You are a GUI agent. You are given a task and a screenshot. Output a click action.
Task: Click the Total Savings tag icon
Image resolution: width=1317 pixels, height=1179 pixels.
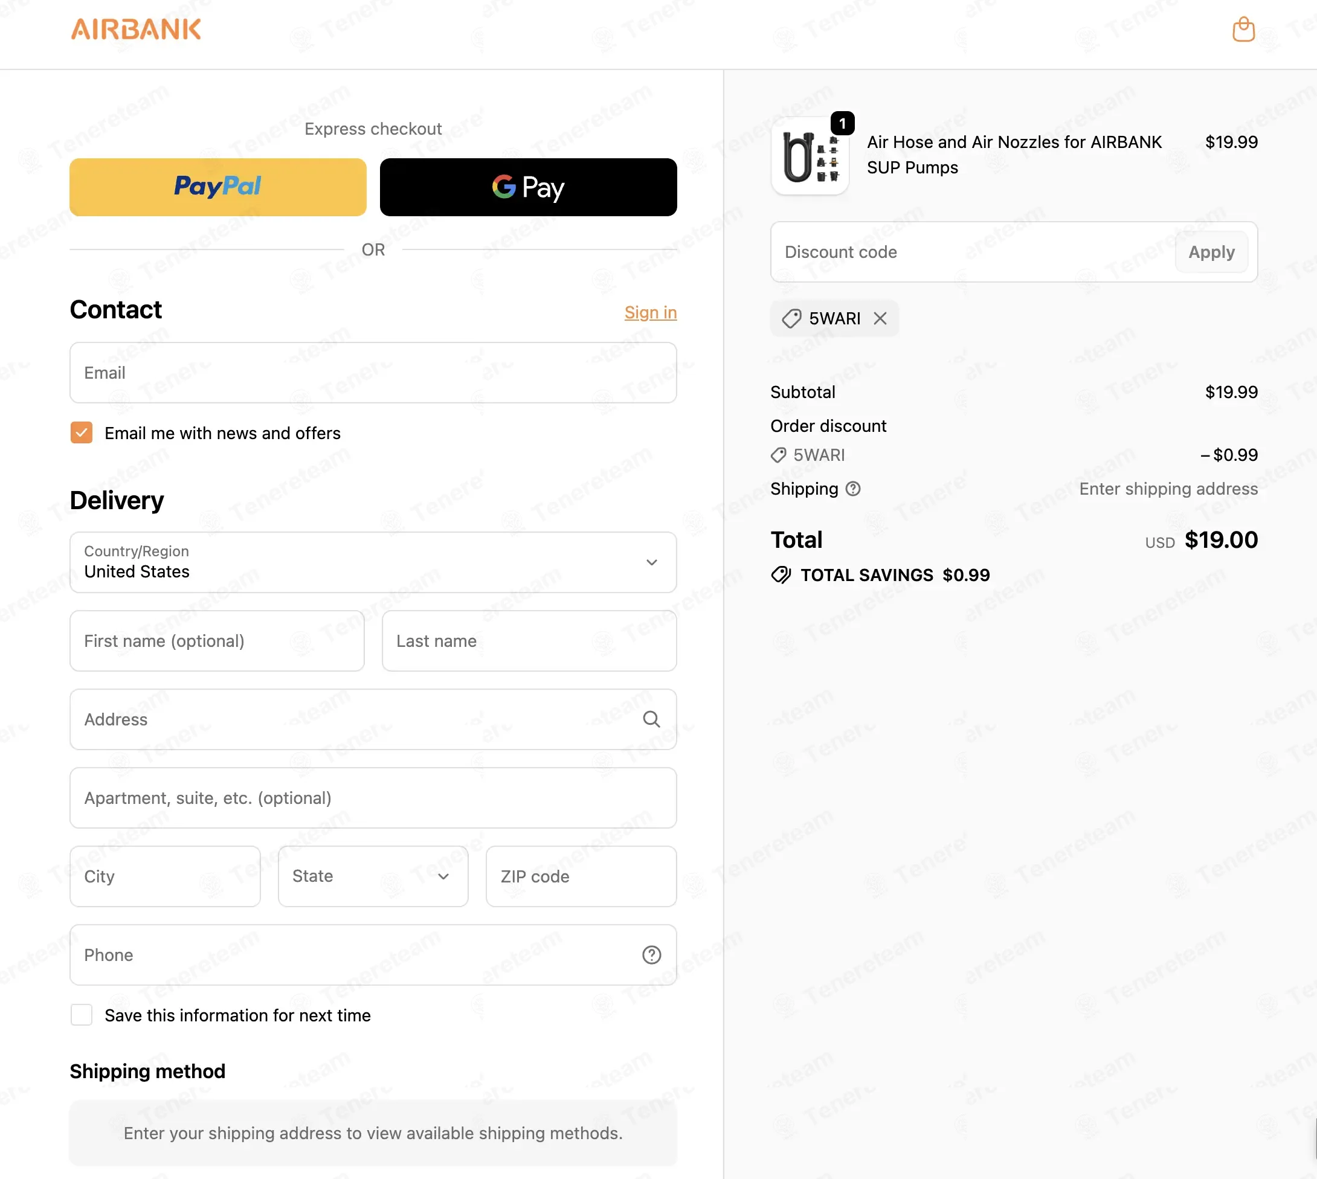[781, 574]
